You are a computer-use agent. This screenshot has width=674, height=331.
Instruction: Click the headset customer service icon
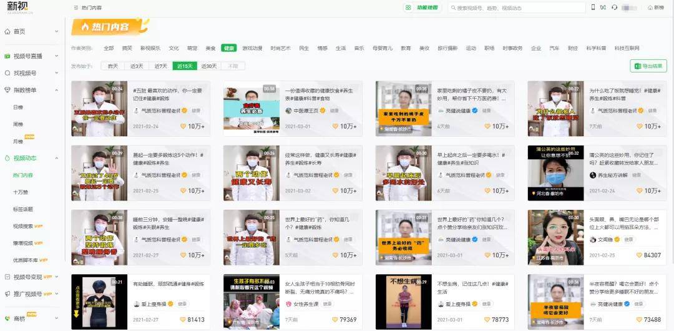coord(615,7)
